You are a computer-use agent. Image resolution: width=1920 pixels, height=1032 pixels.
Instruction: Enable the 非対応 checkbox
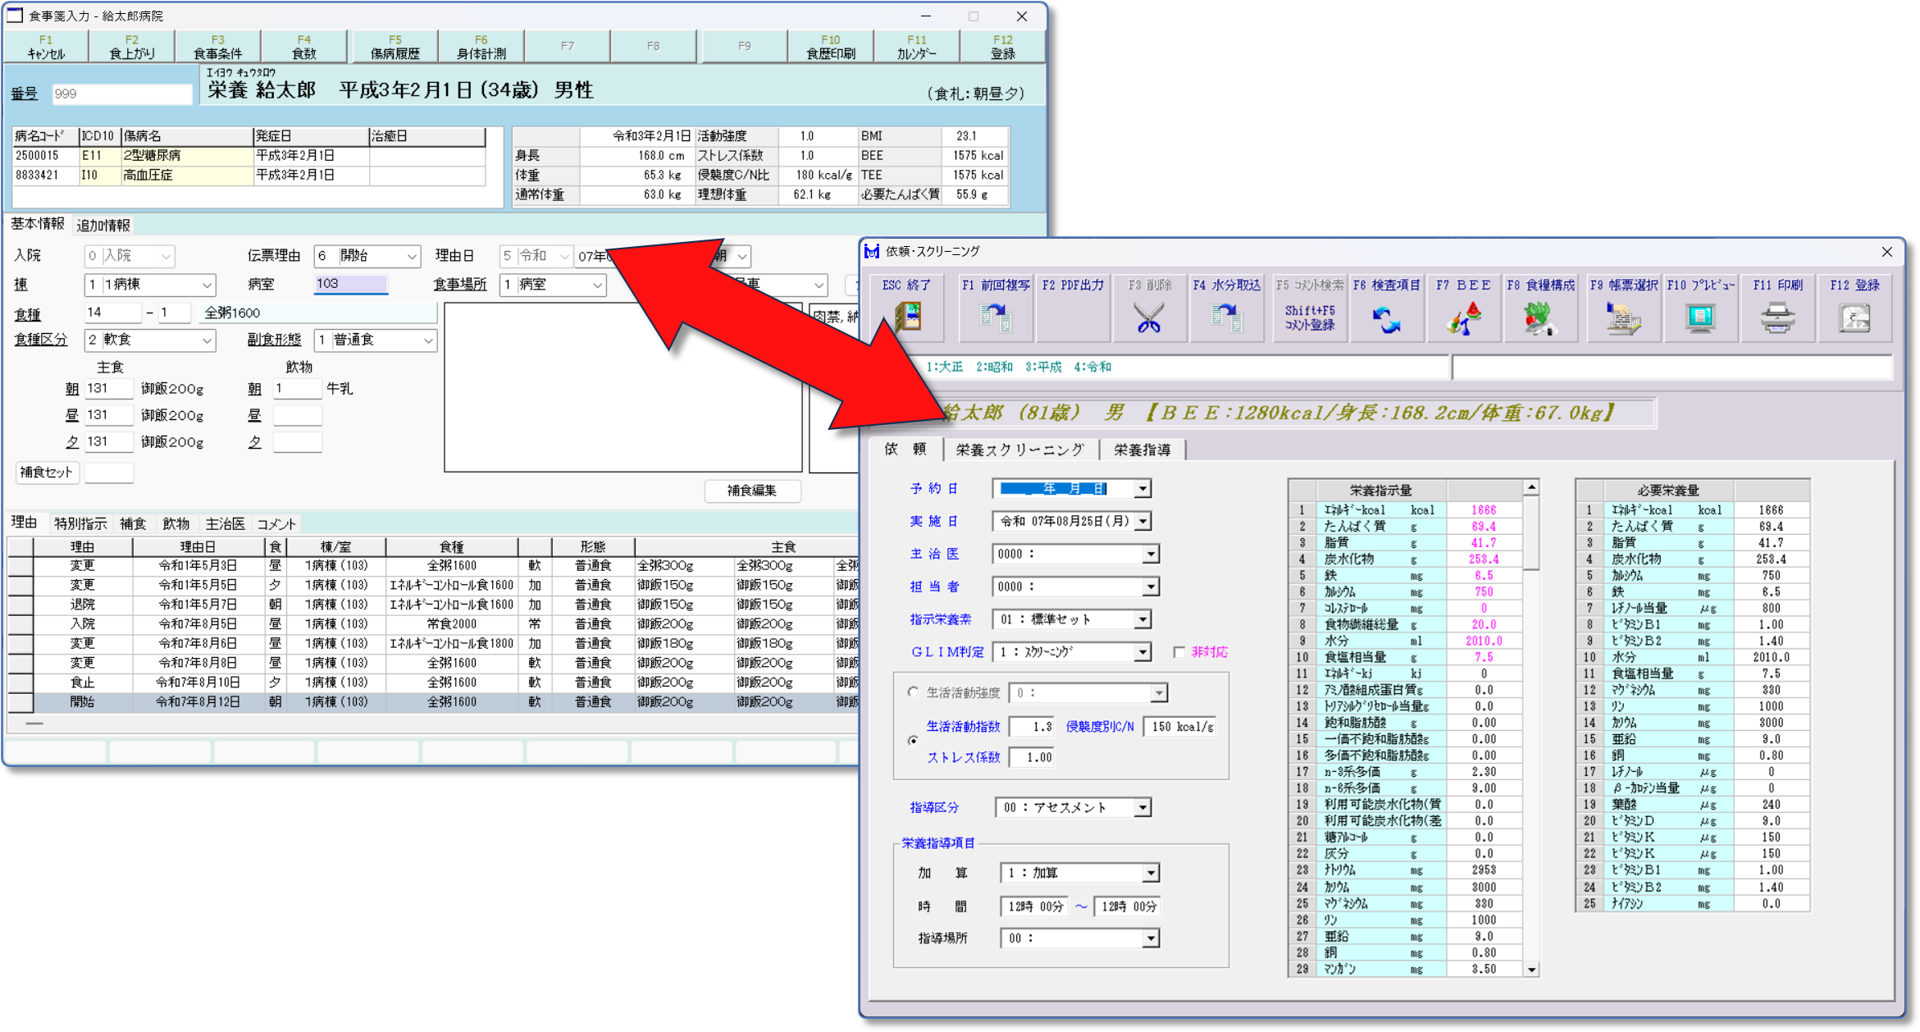tap(1179, 652)
